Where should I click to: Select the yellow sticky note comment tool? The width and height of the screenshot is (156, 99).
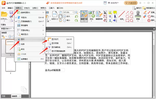[x=115, y=12]
